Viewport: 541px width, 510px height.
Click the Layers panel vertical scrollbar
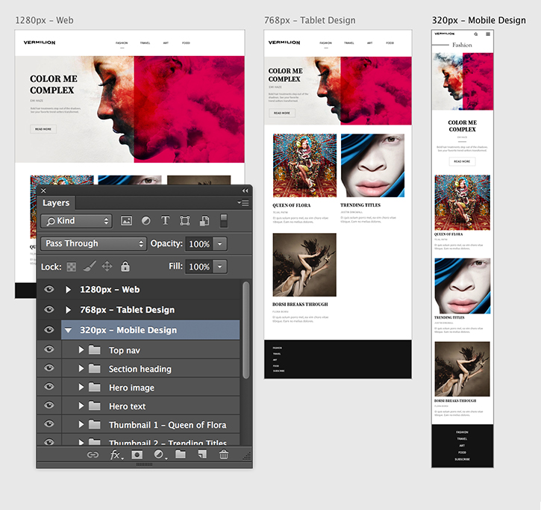246,331
